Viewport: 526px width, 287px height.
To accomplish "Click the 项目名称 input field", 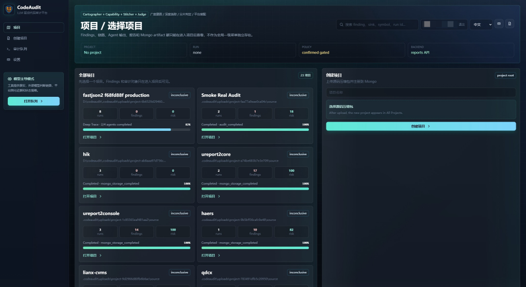I will [421, 92].
